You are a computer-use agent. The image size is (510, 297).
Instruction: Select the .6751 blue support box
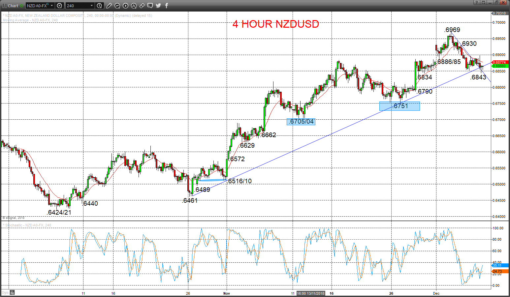pyautogui.click(x=399, y=106)
